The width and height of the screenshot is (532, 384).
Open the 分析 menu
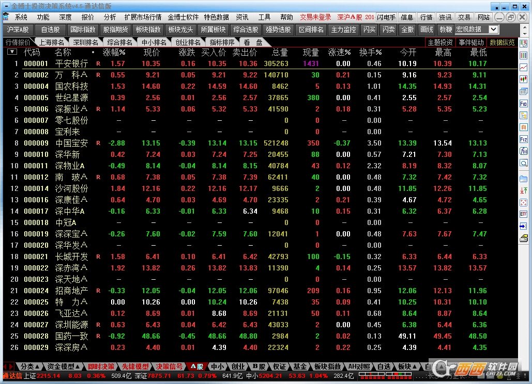(110, 17)
